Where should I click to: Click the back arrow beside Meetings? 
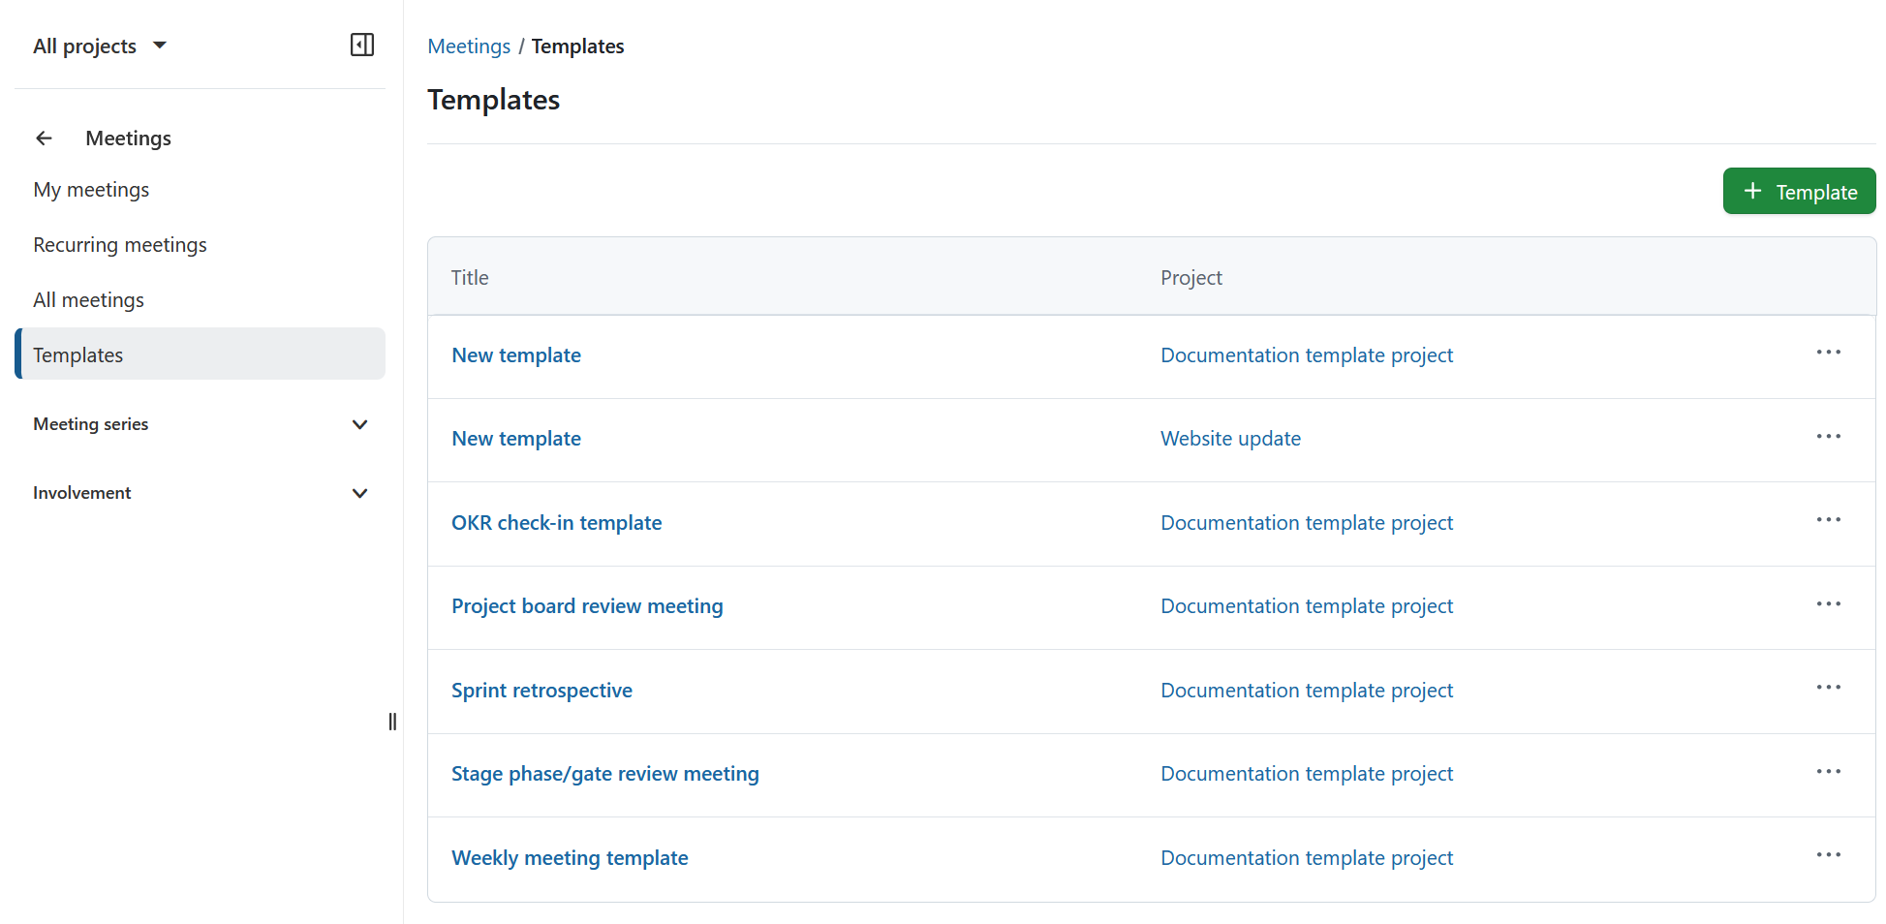[x=44, y=138]
